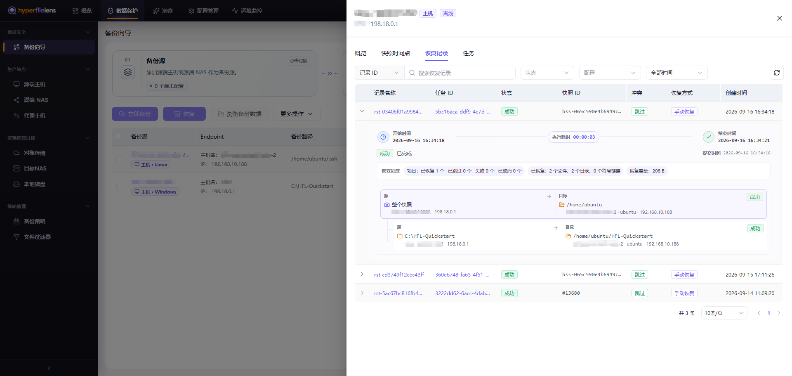
Task: Switch to the 任务 tab
Action: tap(469, 53)
